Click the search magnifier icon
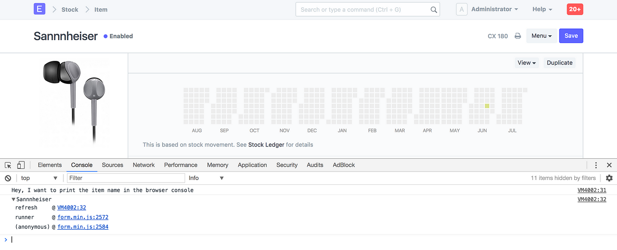The width and height of the screenshot is (617, 250). pyautogui.click(x=434, y=9)
